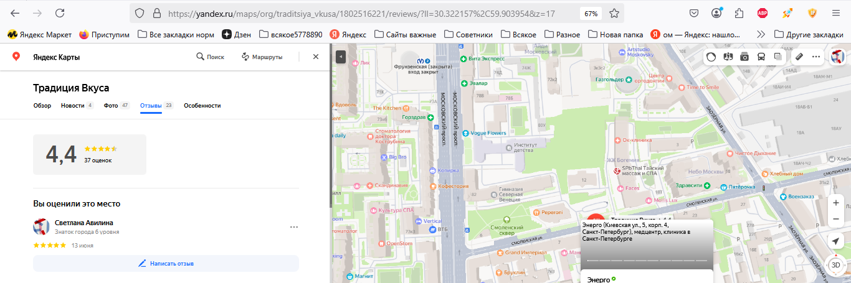Open Firefox application menu
Viewport: 851px width, 283px height.
835,13
